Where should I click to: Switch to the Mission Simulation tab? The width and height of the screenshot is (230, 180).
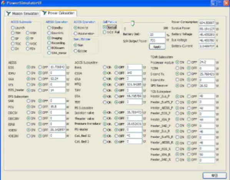(x=23, y=13)
